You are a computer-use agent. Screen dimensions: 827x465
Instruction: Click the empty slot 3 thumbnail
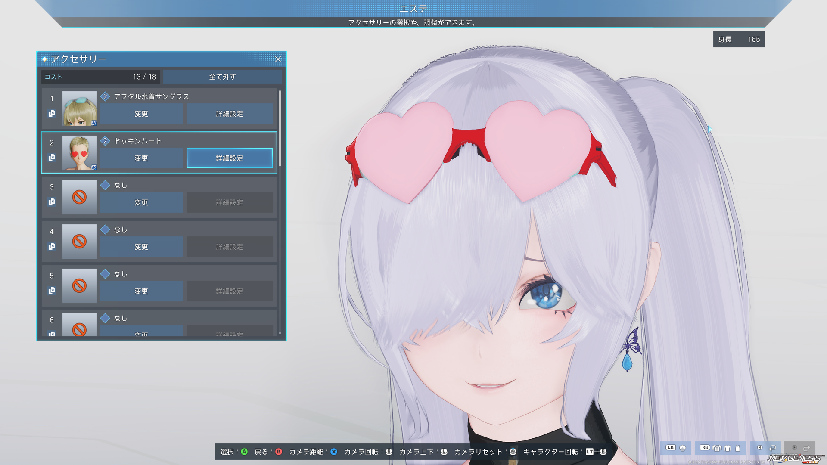click(x=80, y=197)
